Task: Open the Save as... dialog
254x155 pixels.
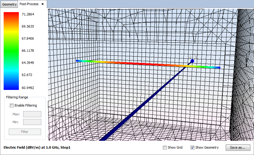Action: click(x=238, y=148)
